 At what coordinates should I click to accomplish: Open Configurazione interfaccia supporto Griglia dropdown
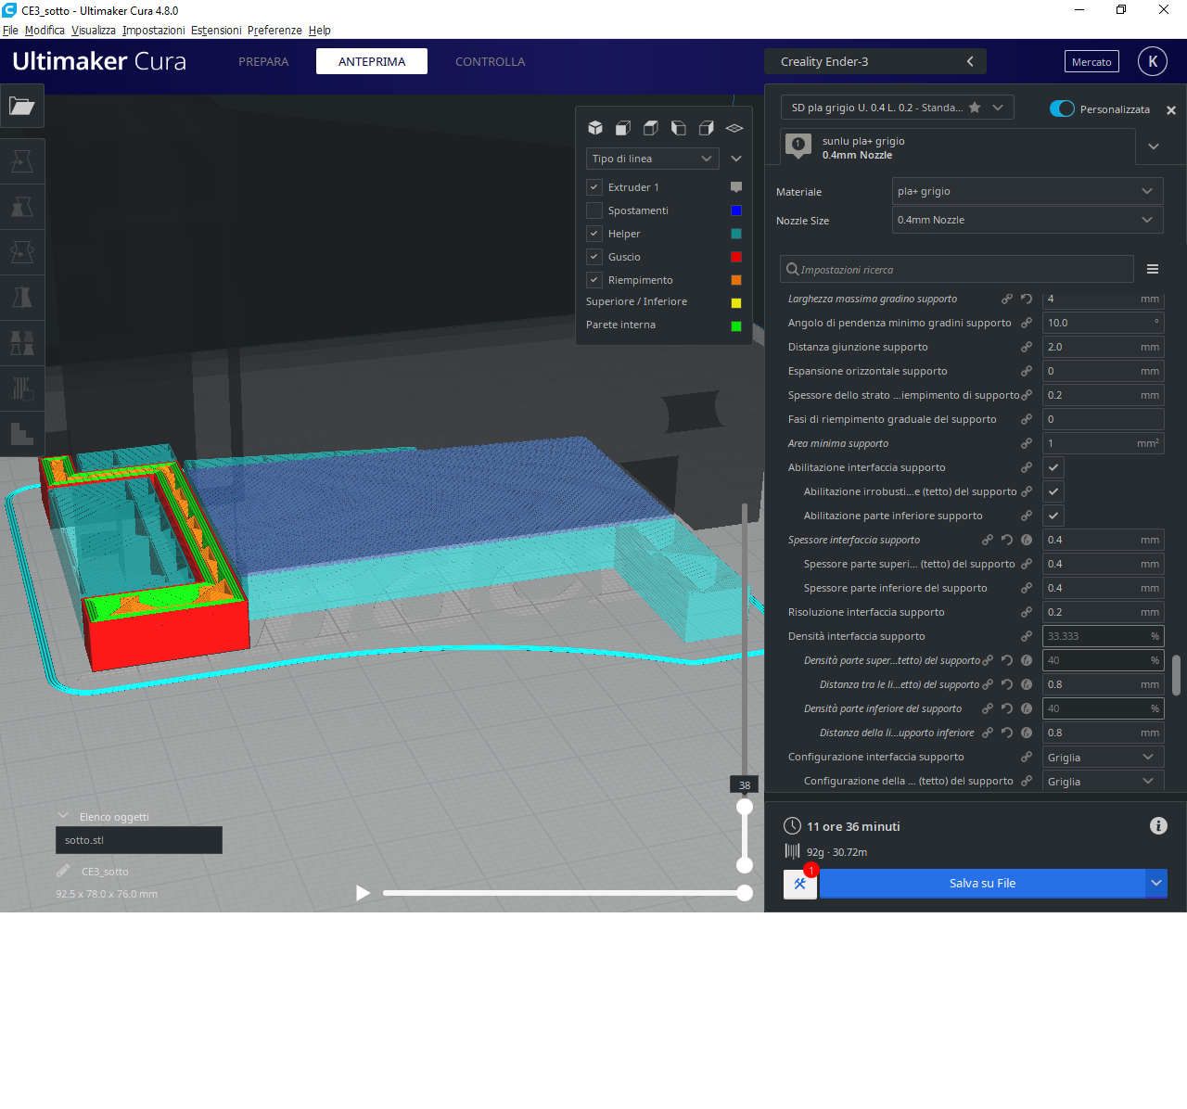1103,758
